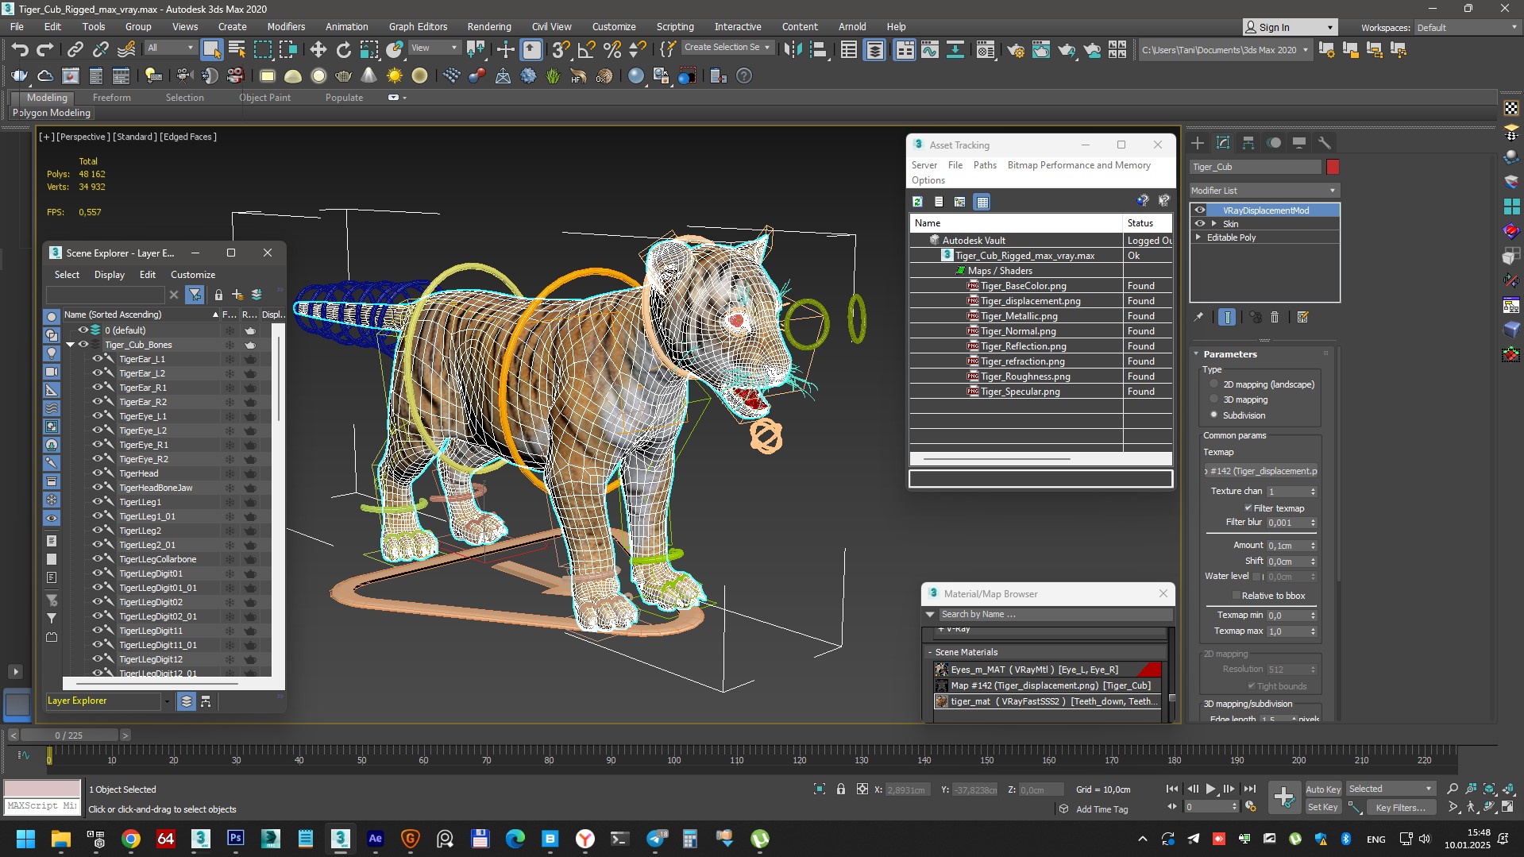This screenshot has height=857, width=1524.
Task: Activate the Select Object tool
Action: coord(211,49)
